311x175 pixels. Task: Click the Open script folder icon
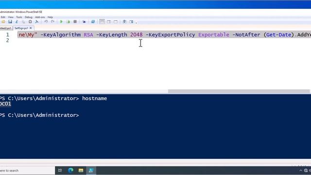(x=3, y=21)
